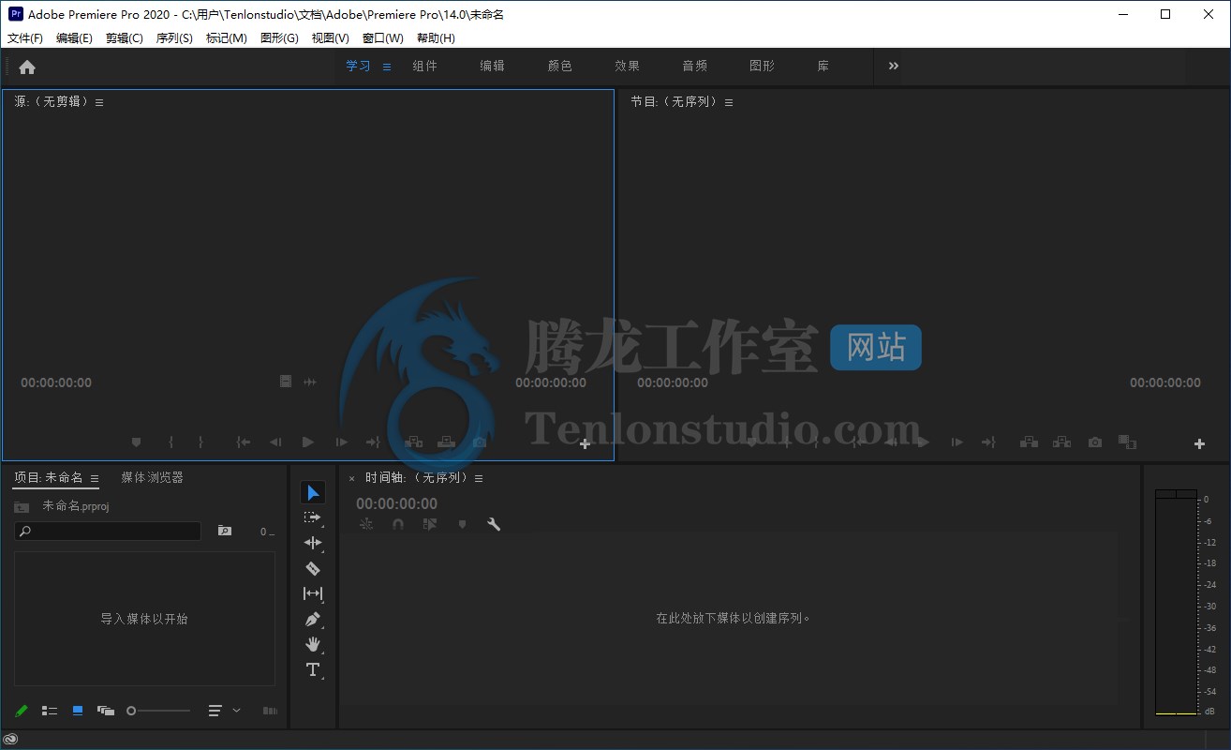Open Timeline panel menu
Screen dimensions: 1231x750
click(x=479, y=478)
